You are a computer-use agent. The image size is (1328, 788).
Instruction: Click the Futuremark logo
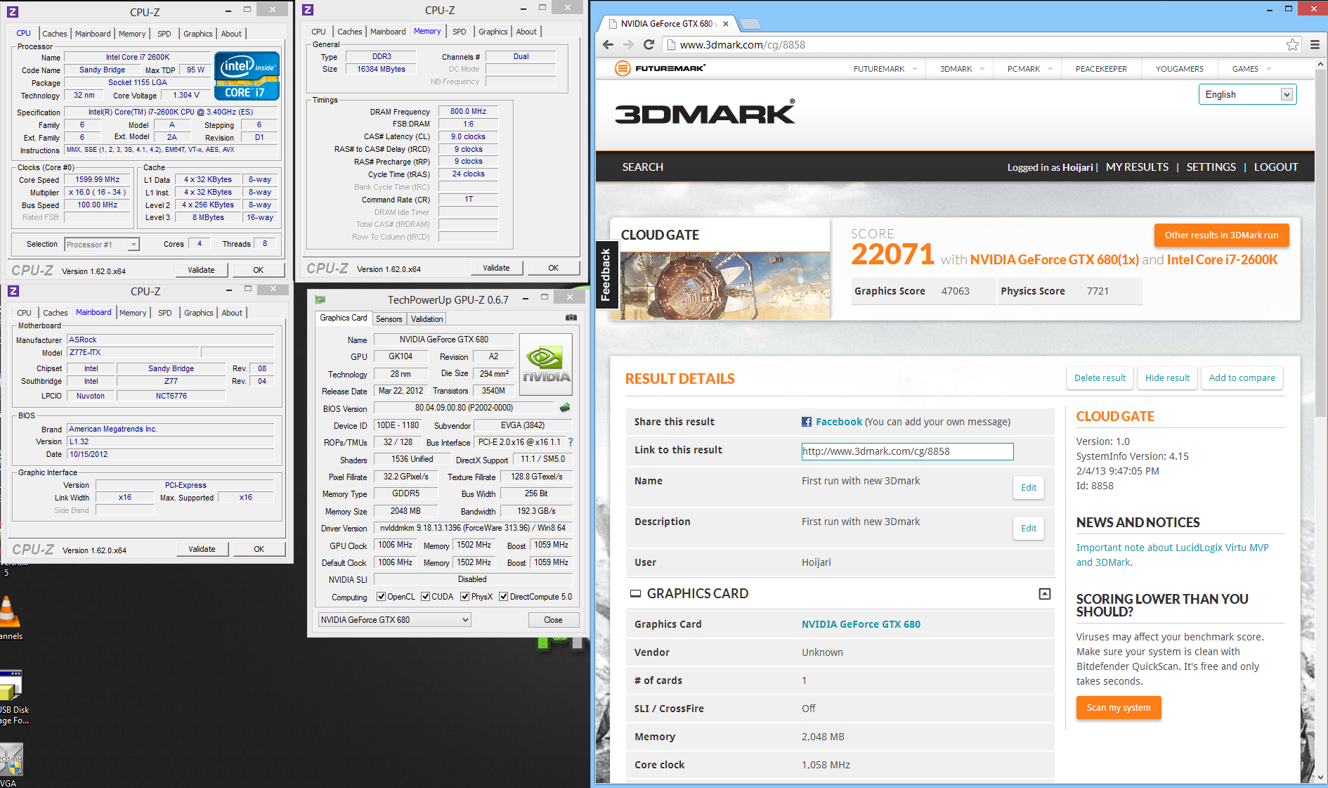point(660,68)
